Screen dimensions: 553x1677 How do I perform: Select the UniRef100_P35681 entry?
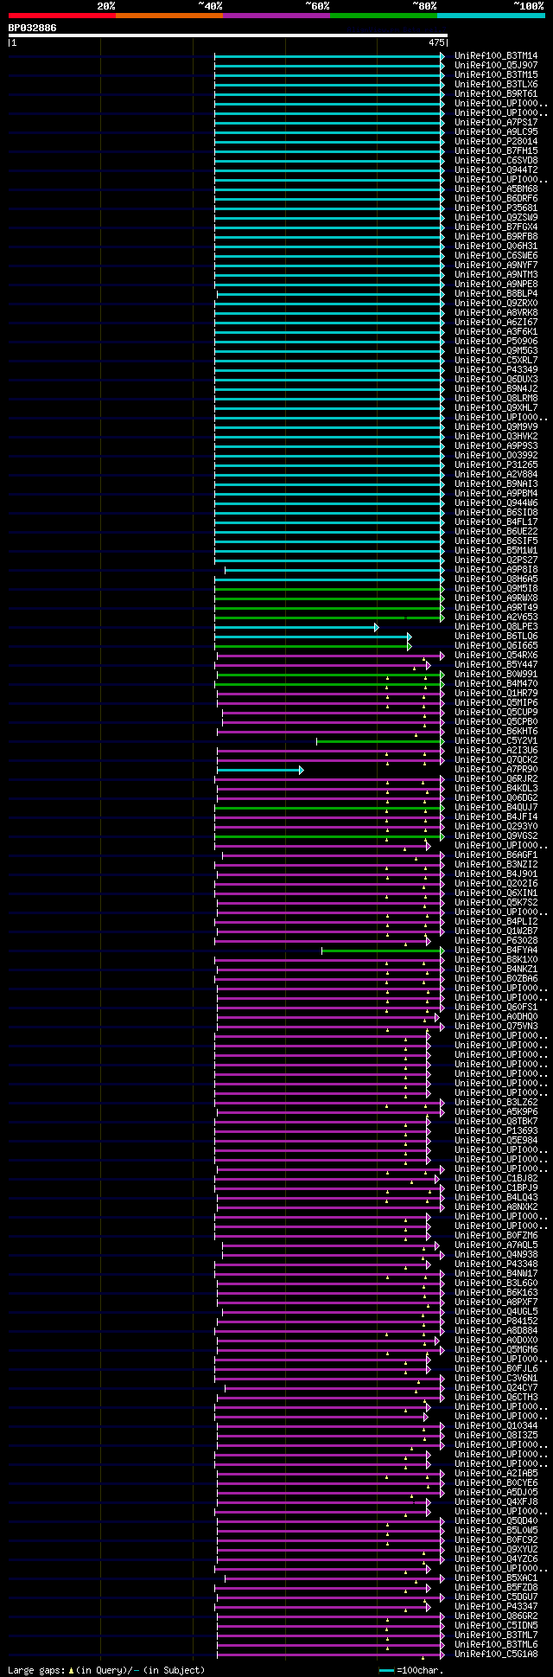point(496,208)
